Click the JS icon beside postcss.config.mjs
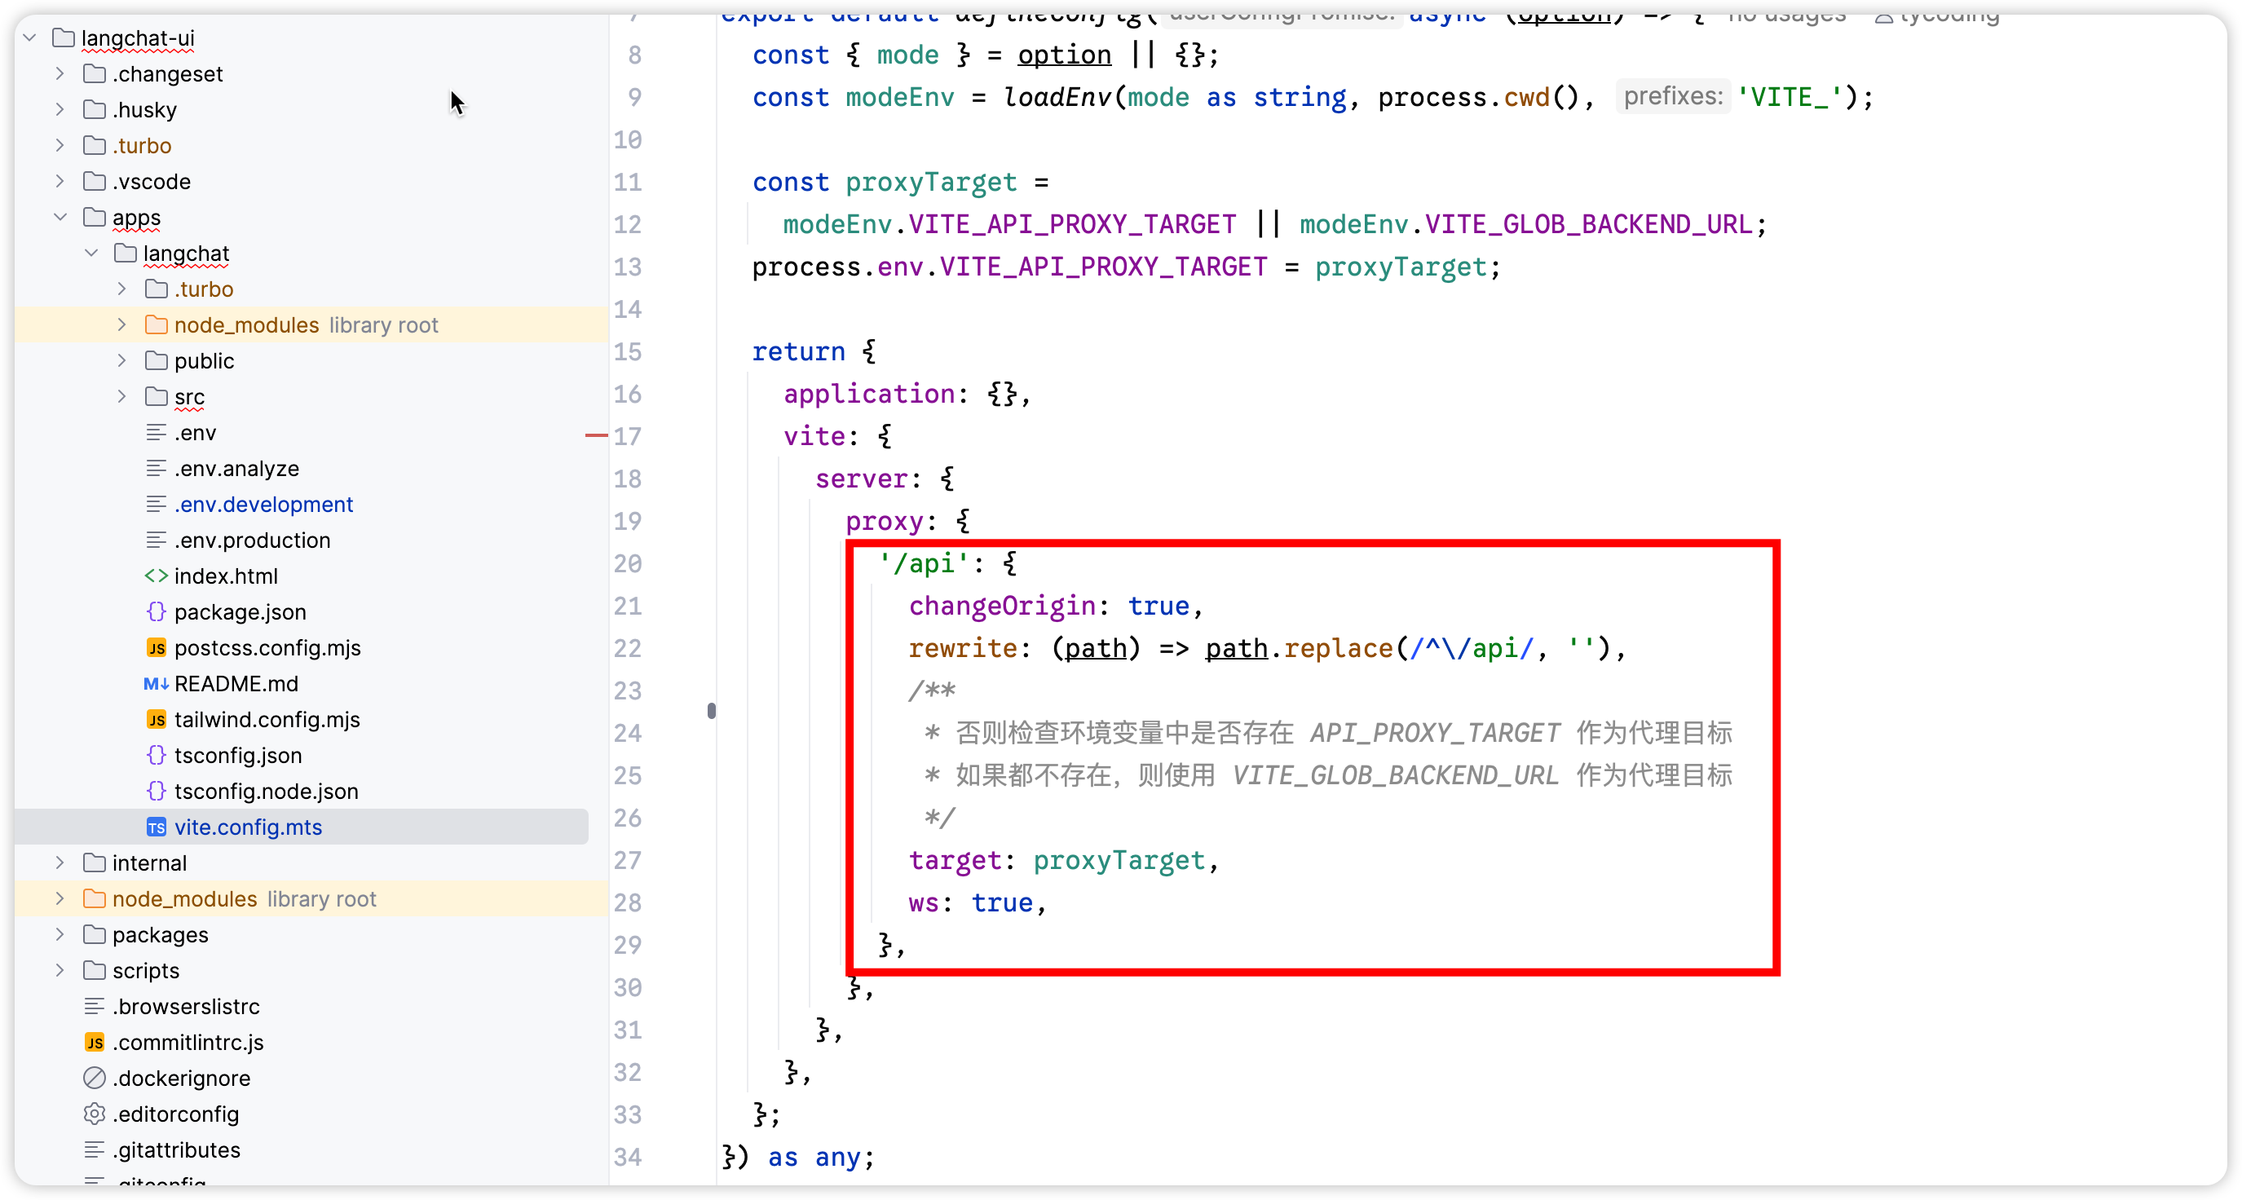Image resolution: width=2242 pixels, height=1200 pixels. (156, 648)
